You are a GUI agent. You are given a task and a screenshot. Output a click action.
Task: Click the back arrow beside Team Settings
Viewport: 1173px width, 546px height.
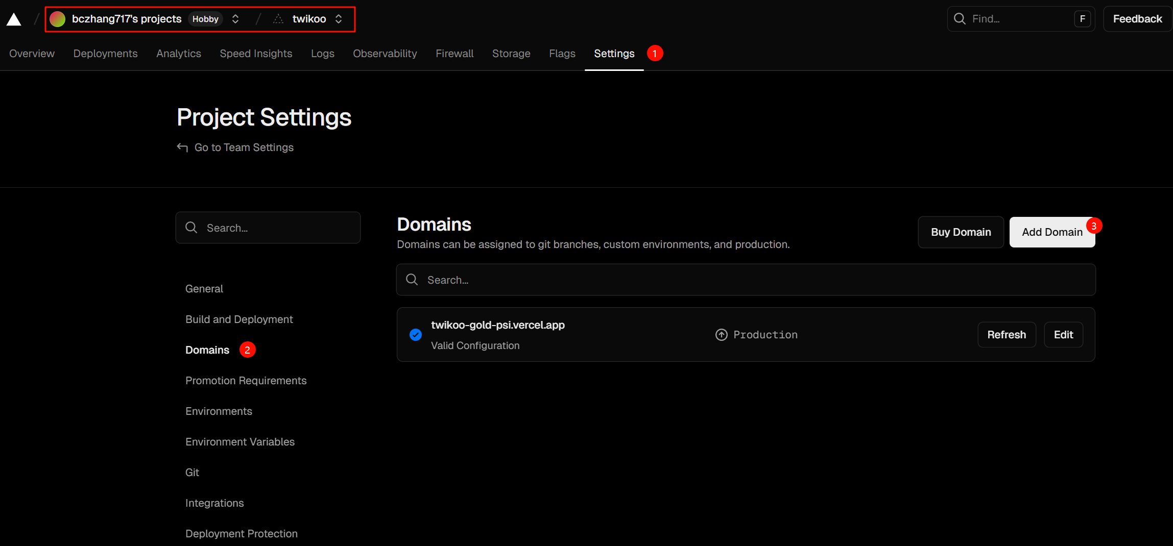click(182, 147)
